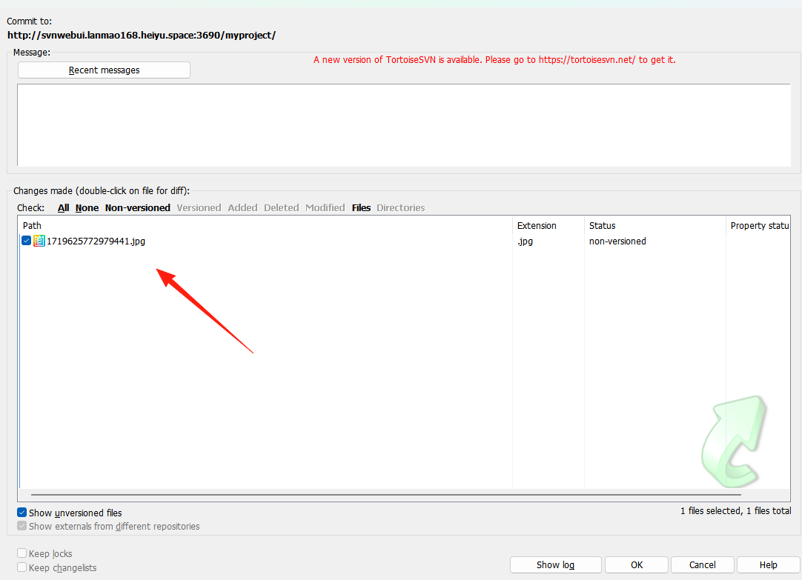Check All items link
Viewport: 802px width, 580px height.
[x=64, y=208]
